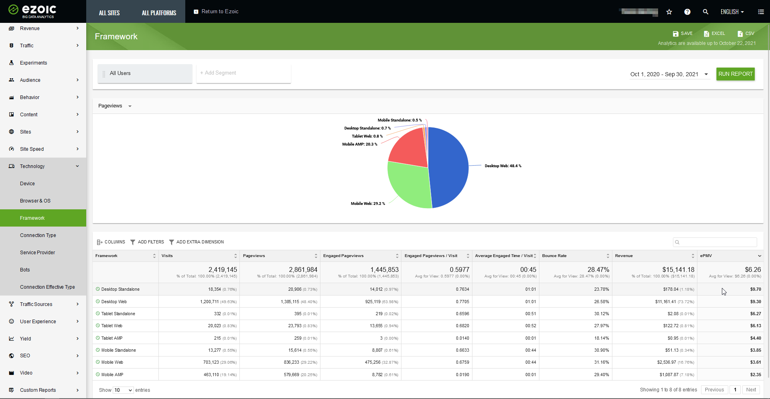Click the RUN REPORT button
The height and width of the screenshot is (399, 770).
735,74
